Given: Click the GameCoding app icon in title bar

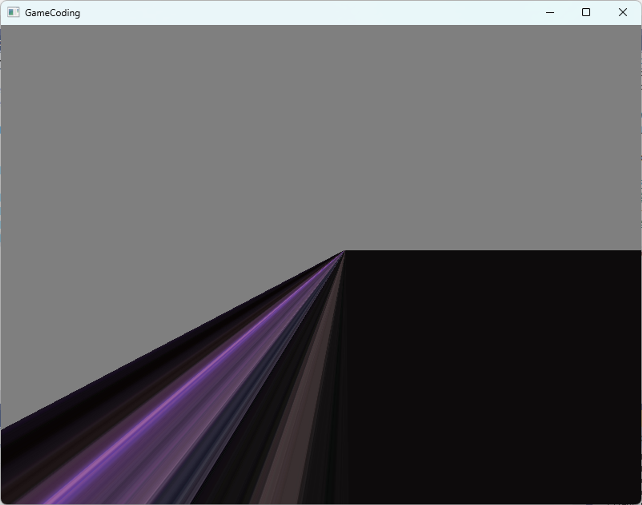Looking at the screenshot, I should [13, 12].
